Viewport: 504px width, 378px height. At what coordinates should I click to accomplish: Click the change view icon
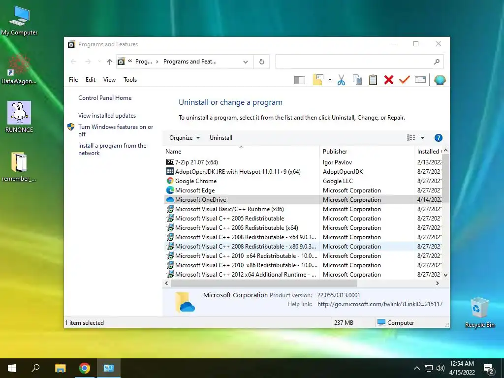pos(411,138)
